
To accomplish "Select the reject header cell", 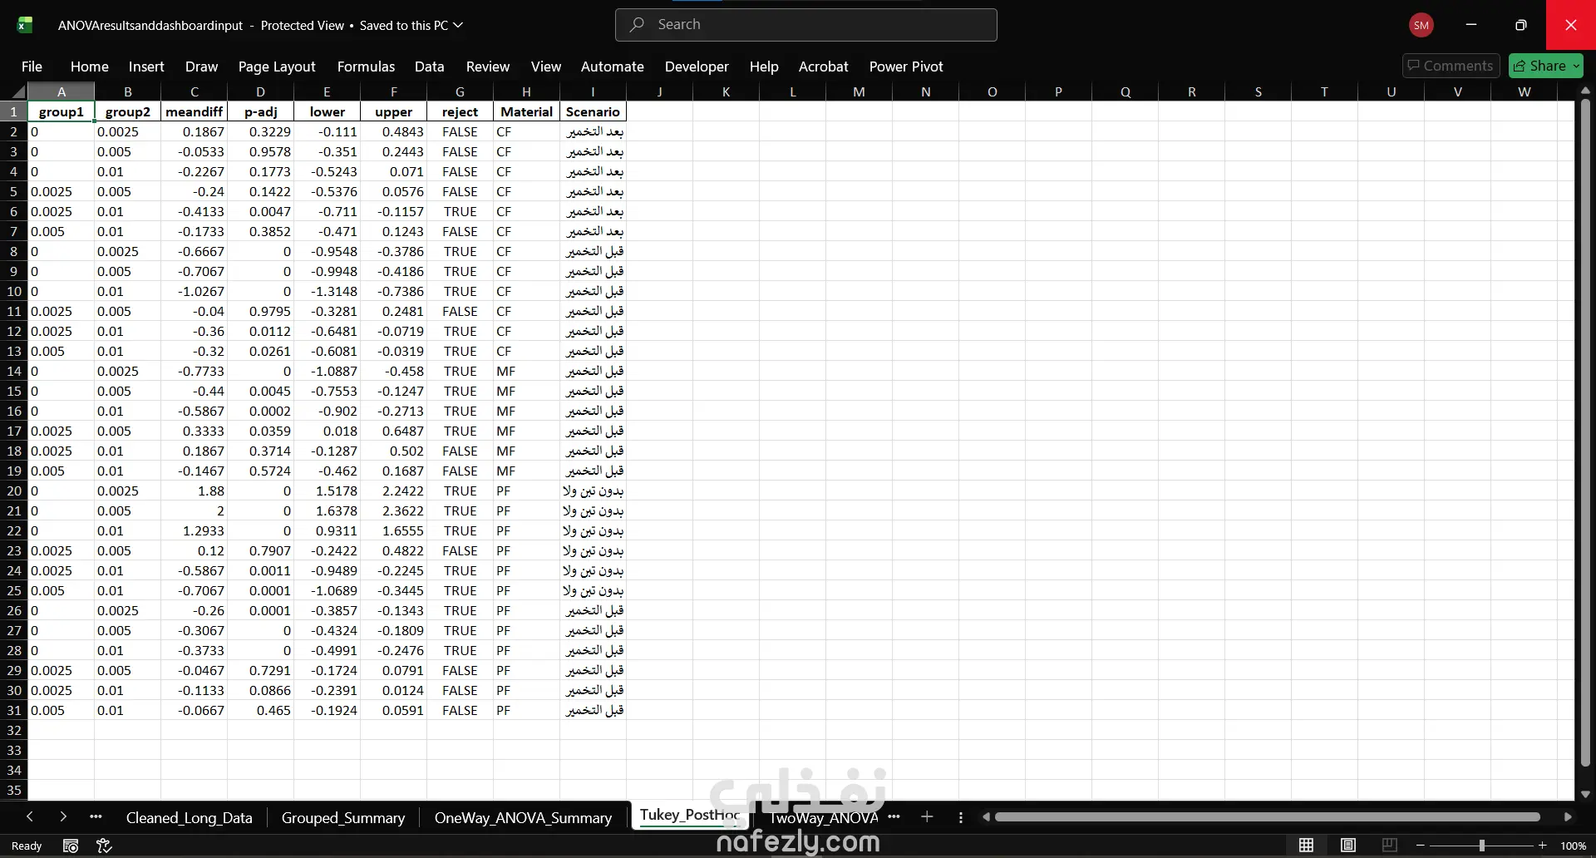I will tap(460, 111).
